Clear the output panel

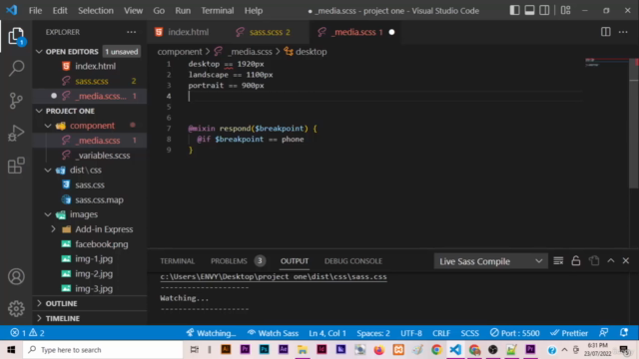point(558,261)
